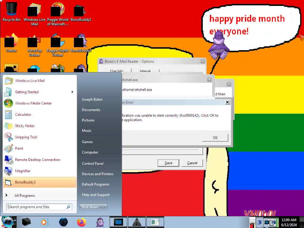Viewport: 304px width, 228px height.
Task: Open Windows Live Mail from Start menu
Action: [40, 81]
